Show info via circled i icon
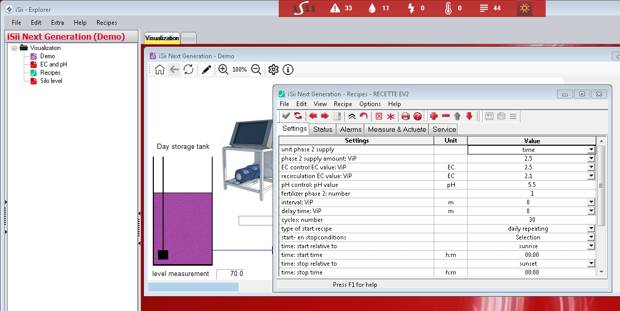The image size is (620, 311). pyautogui.click(x=288, y=70)
